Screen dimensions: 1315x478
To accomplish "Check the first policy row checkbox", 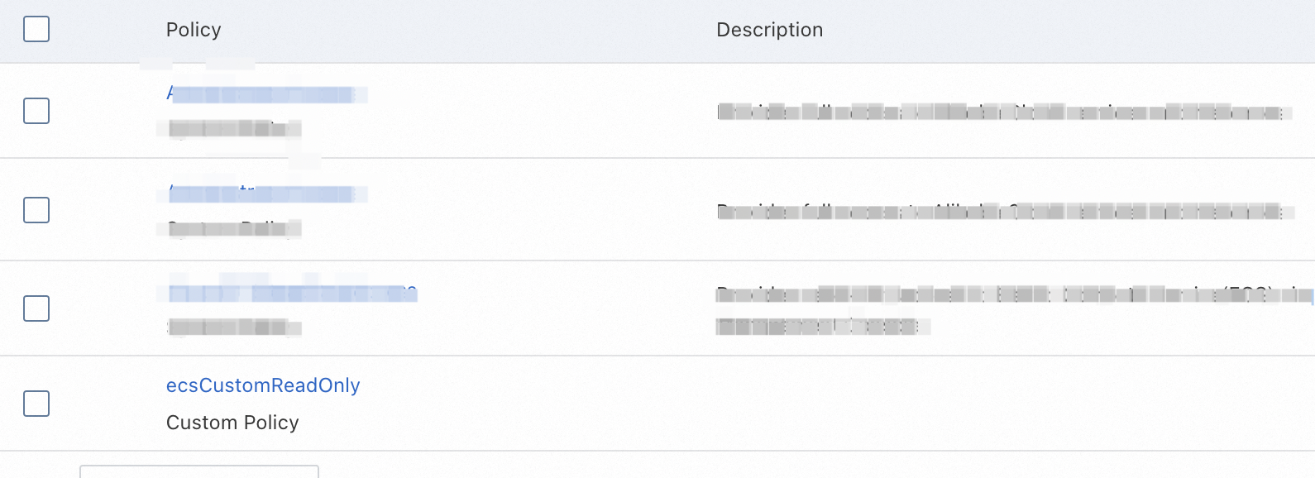I will click(x=36, y=111).
